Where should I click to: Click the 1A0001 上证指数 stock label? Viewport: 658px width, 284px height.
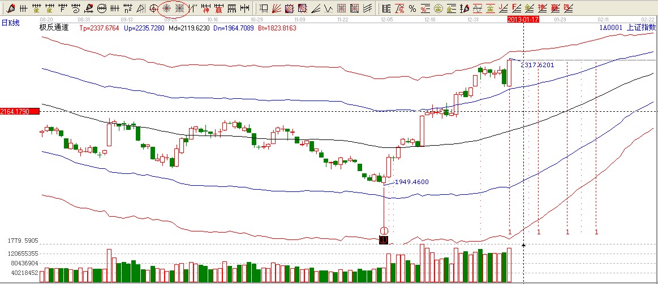click(x=626, y=28)
